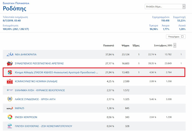Viewport: 192px width, 131px height.
Task: Click the Νέα Δημοκρατία party logo
Action: pyautogui.click(x=10, y=54)
